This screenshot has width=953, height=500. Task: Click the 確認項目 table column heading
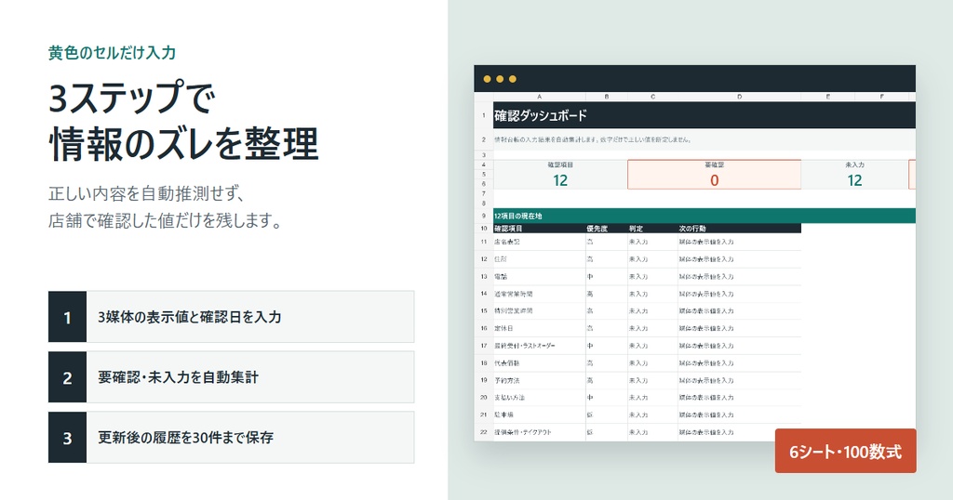click(540, 228)
